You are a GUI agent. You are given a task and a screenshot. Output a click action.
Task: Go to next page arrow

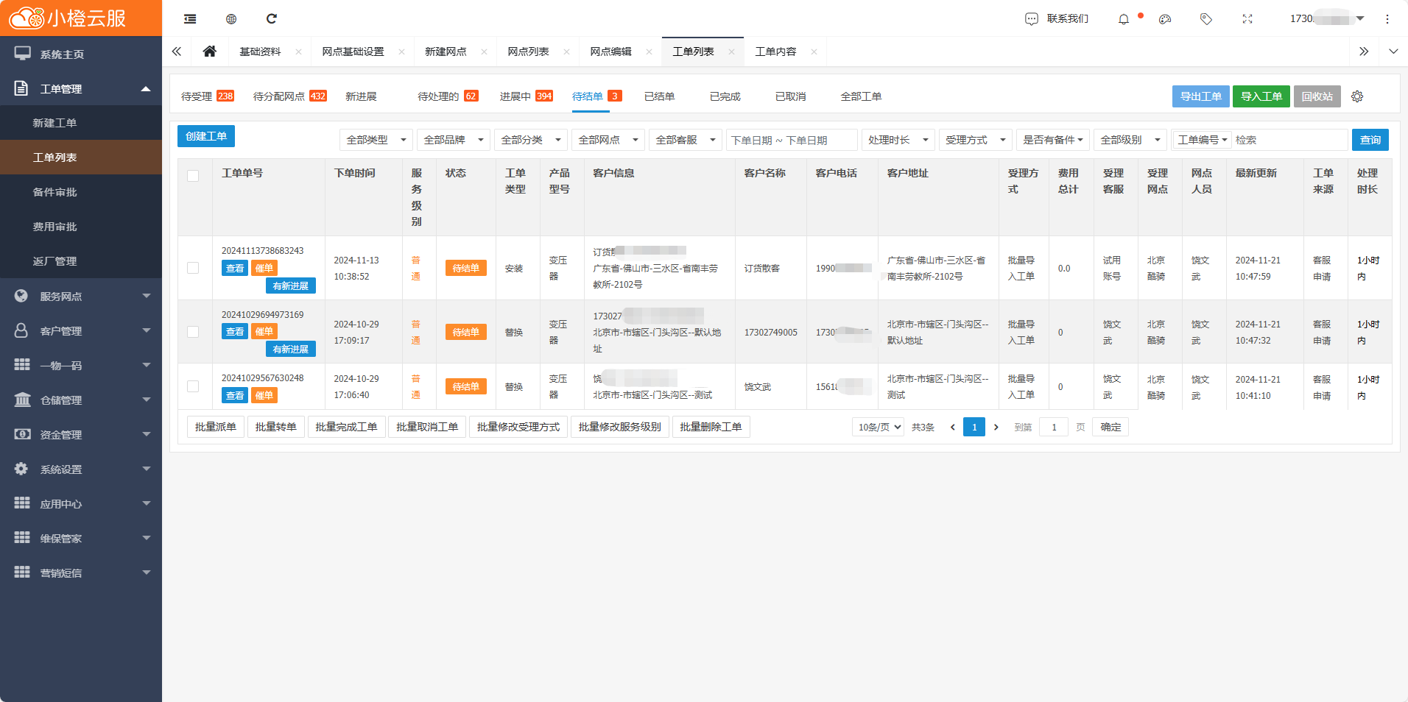(996, 428)
